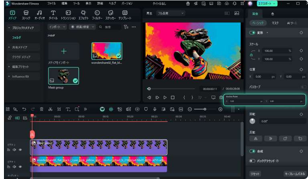Screen dimensions: 308x179
Task: Toggle the 合成 compositing switch
Action: 252,151
